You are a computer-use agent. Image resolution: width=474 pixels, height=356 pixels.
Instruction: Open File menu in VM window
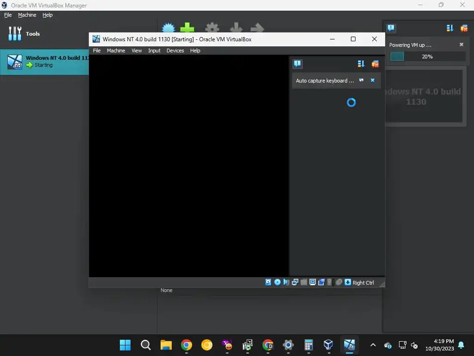tap(97, 51)
